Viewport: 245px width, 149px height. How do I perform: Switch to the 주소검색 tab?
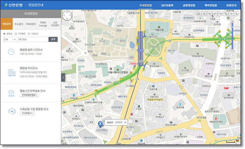[x=19, y=24]
